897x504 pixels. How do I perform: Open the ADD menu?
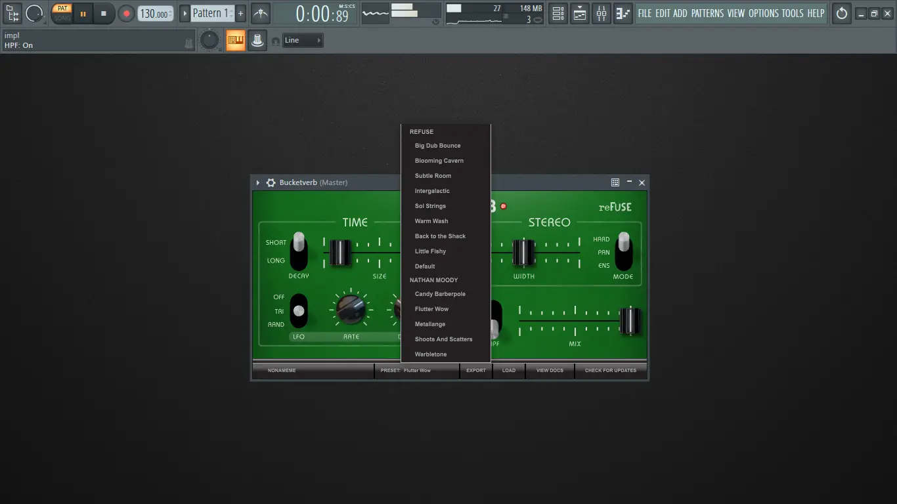point(680,13)
